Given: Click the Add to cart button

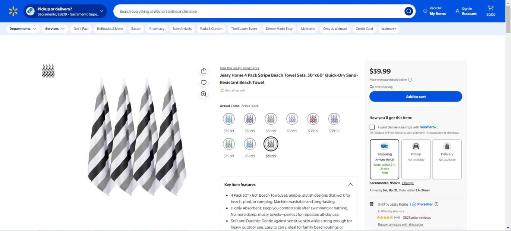Looking at the screenshot, I should (x=416, y=97).
